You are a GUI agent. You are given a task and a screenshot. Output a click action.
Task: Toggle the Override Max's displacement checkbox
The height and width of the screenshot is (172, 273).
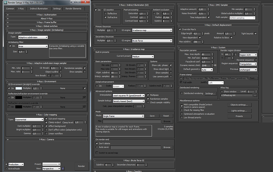(180, 29)
